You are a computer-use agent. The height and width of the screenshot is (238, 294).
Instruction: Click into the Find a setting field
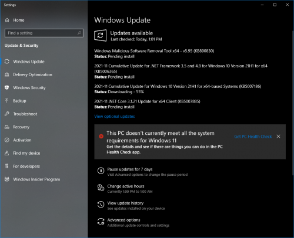point(44,33)
